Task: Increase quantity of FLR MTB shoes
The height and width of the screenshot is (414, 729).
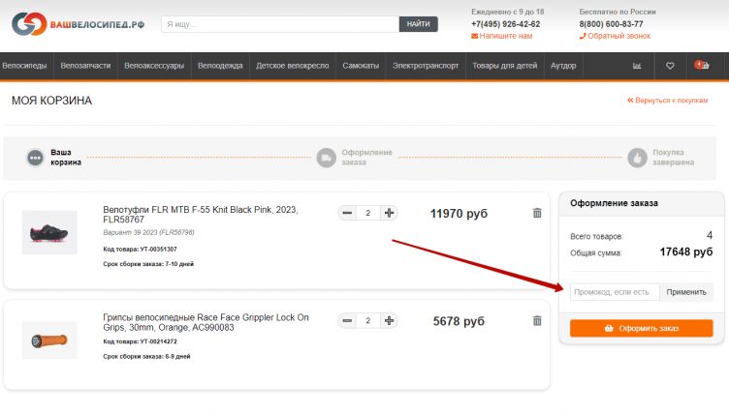Action: coord(389,213)
